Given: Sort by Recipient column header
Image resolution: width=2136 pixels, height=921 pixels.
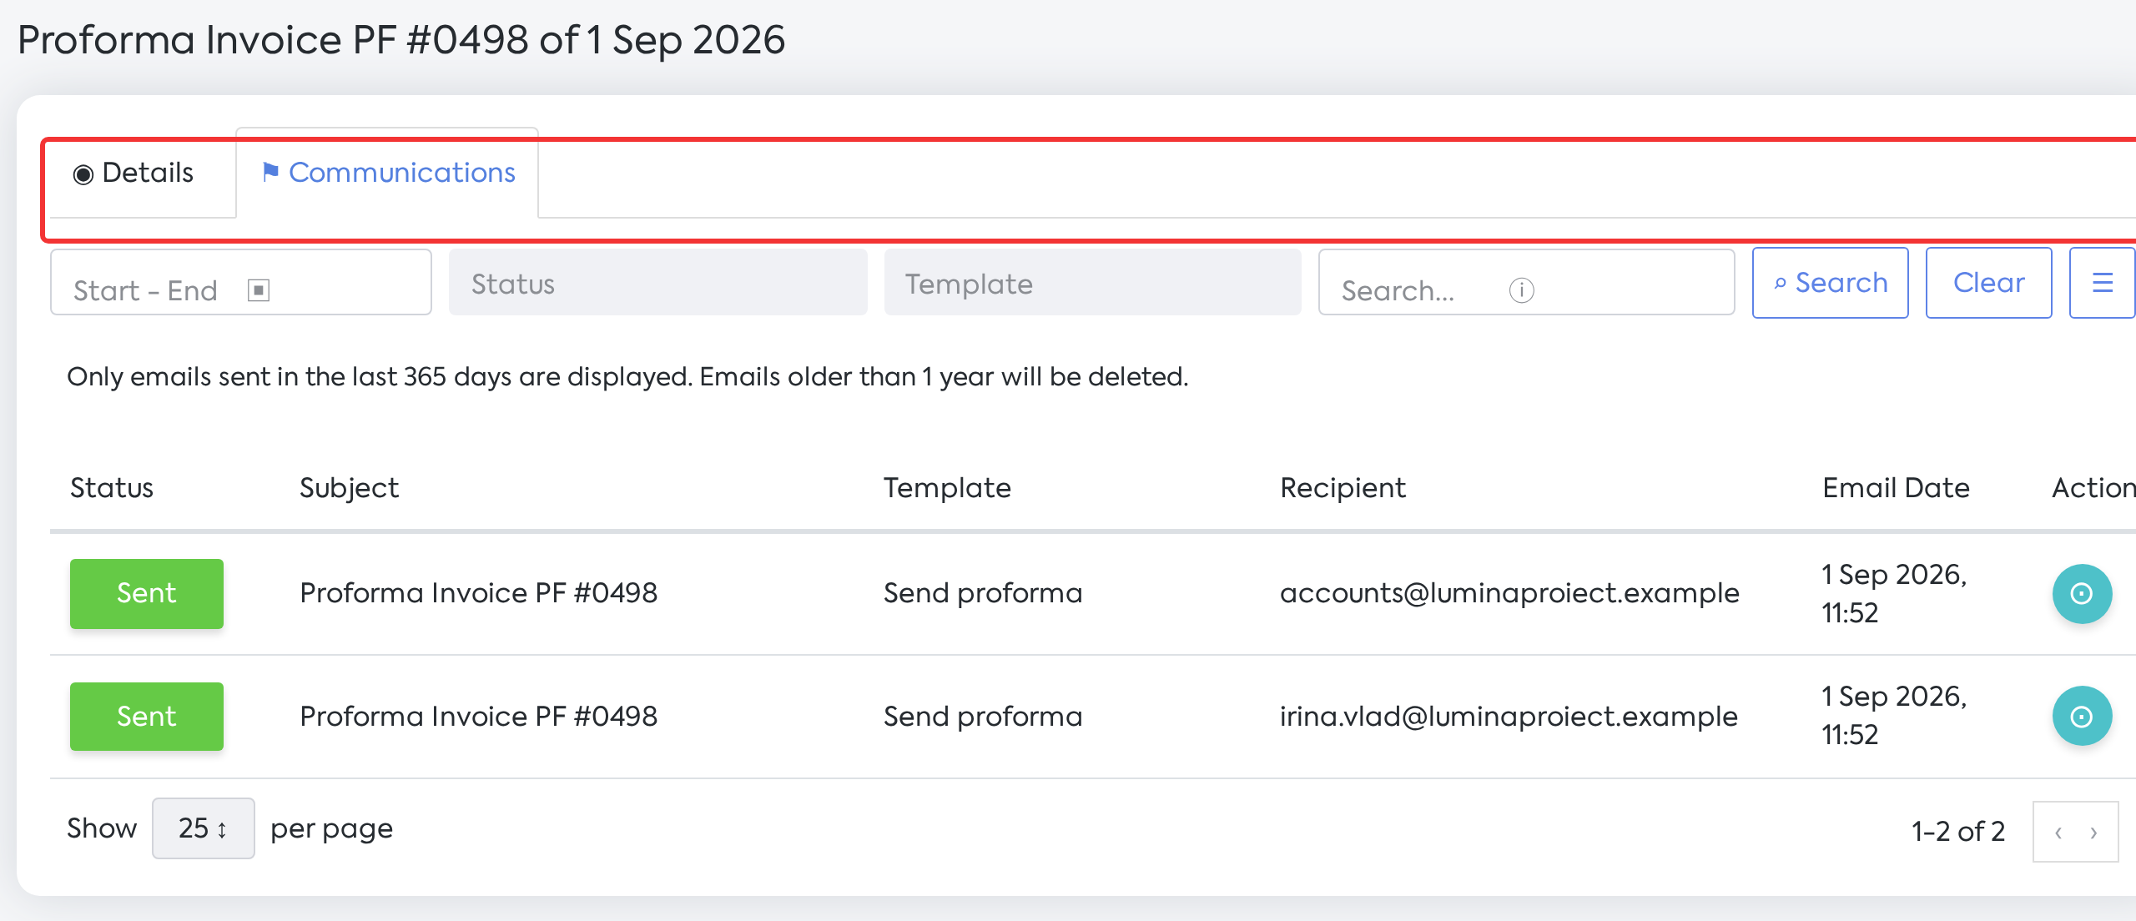Looking at the screenshot, I should click(1343, 488).
